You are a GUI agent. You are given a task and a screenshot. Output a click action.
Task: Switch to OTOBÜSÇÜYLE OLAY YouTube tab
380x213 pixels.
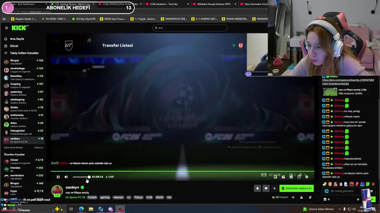coord(120,4)
